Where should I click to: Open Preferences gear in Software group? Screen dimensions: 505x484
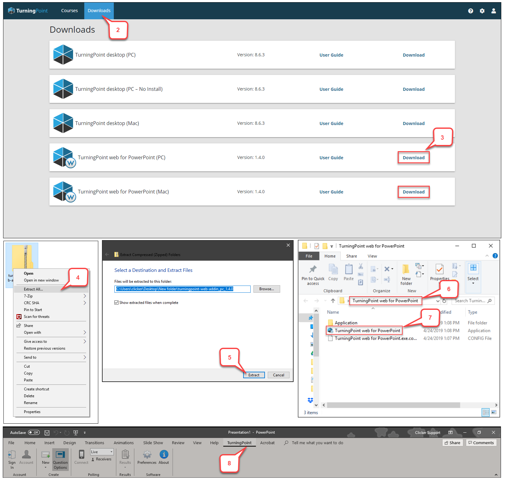pyautogui.click(x=147, y=454)
